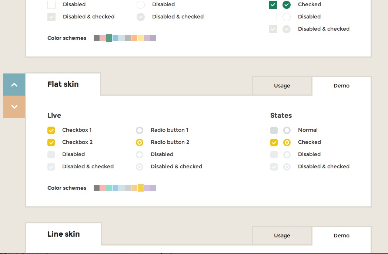
Task: Click the green Checked state radio button
Action: 287,5
